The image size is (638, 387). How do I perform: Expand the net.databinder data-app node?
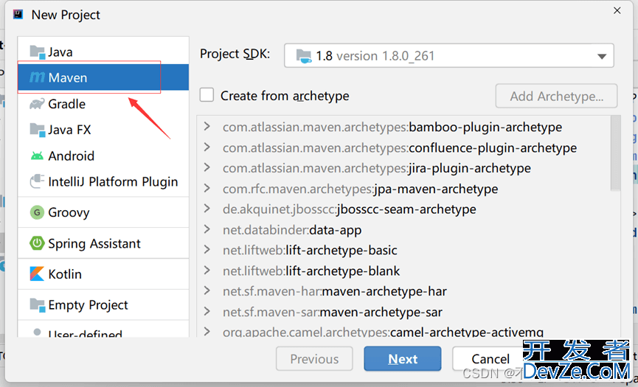click(x=207, y=229)
